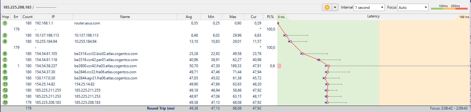Sort by the Hop column header
Screen dimensions: 471x112
click(x=5, y=17)
